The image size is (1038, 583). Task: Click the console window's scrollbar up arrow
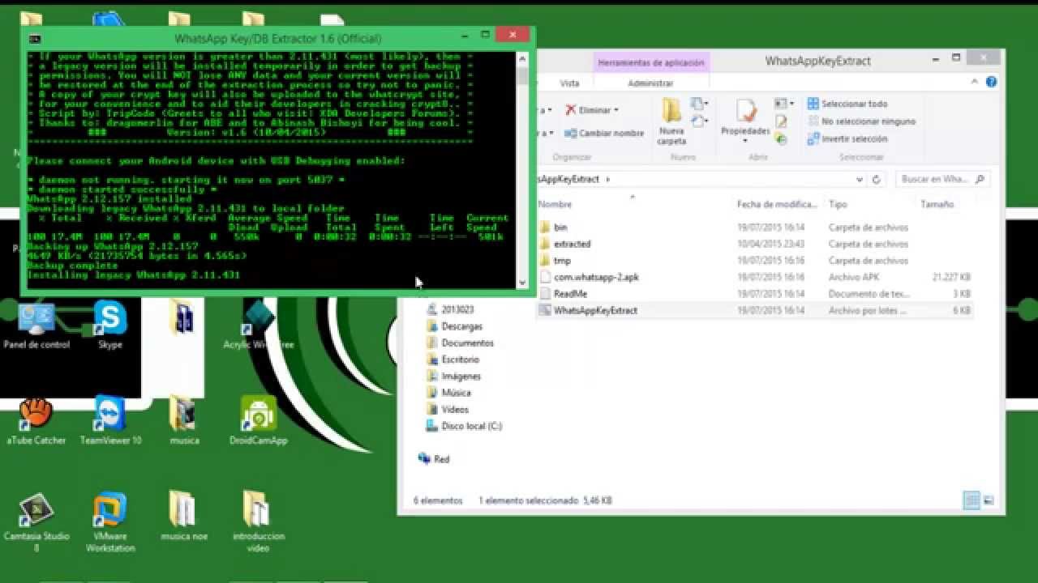(522, 58)
